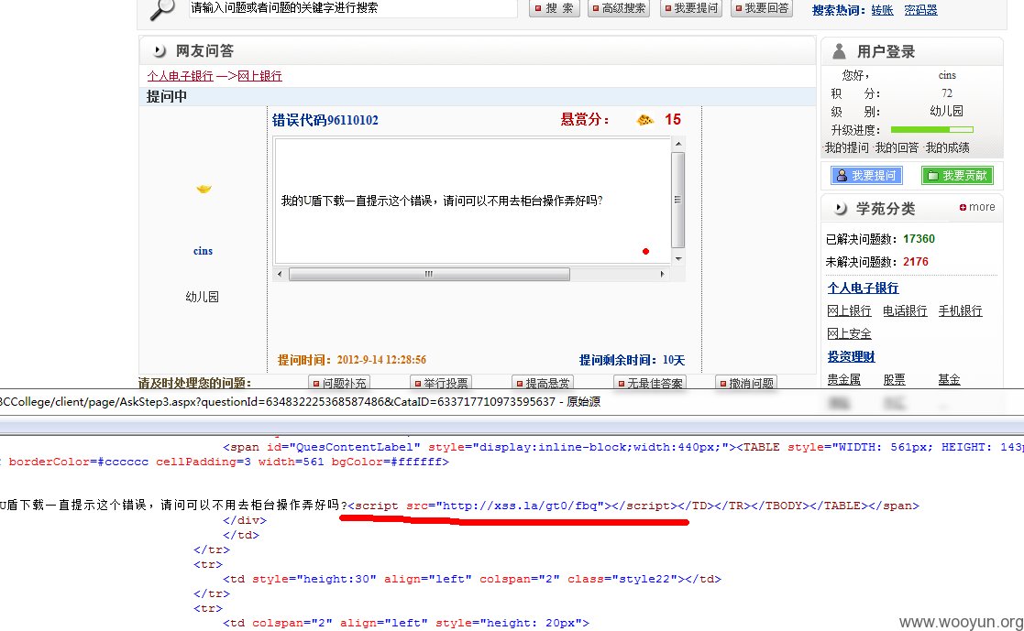This screenshot has width=1024, height=631.
Task: Click the horizontal scroll right arrow
Action: (x=662, y=274)
